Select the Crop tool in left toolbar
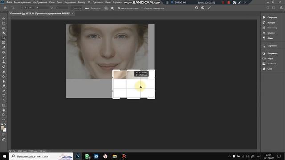Viewport: 285px width, 160px height. 4,38
